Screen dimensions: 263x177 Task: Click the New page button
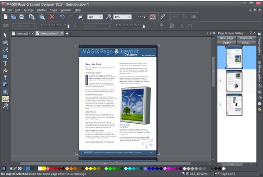[227, 38]
